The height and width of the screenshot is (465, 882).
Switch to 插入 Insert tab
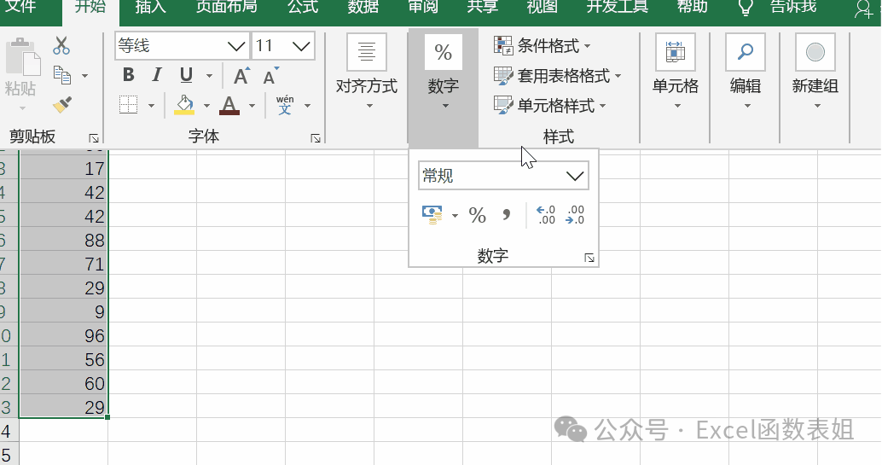click(x=150, y=7)
